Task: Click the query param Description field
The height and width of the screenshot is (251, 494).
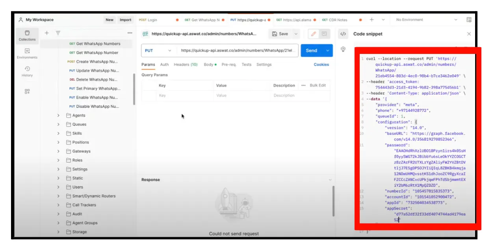Action: [x=299, y=96]
